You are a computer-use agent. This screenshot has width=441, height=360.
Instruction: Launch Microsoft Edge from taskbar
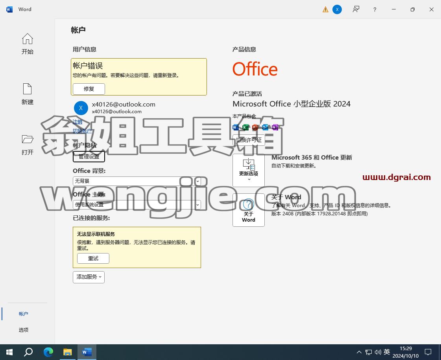pos(48,352)
